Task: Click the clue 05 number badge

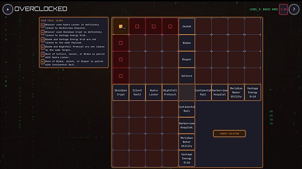Action: 42,54
